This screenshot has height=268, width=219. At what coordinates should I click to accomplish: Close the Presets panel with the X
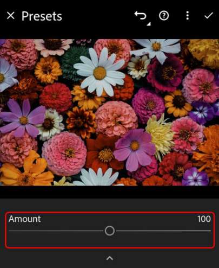(11, 16)
